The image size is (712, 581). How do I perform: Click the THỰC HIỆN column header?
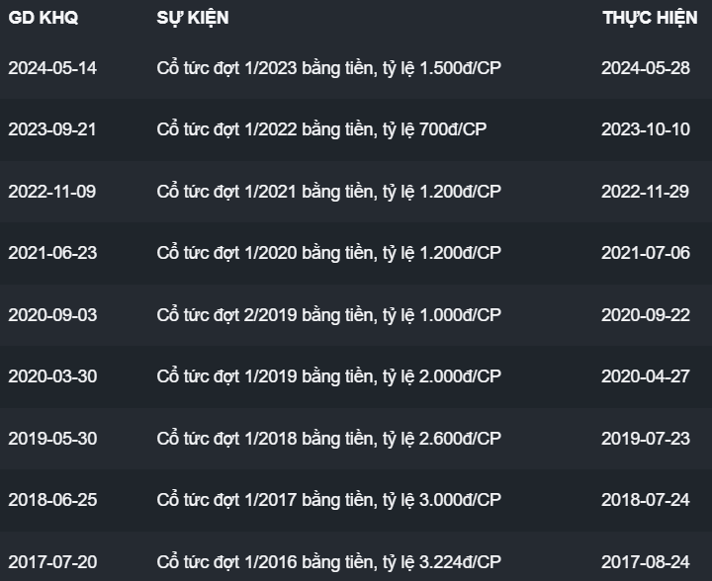[649, 19]
